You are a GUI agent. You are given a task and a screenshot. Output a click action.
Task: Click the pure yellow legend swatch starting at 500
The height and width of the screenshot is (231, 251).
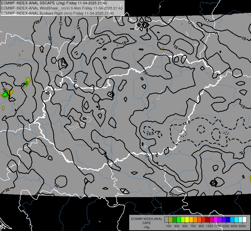[x=187, y=219]
